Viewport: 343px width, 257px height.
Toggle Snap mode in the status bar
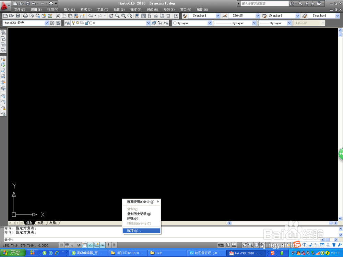coord(61,245)
